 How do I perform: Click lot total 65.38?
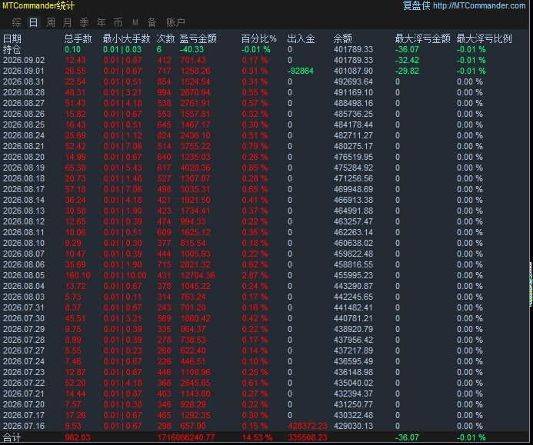(x=75, y=168)
